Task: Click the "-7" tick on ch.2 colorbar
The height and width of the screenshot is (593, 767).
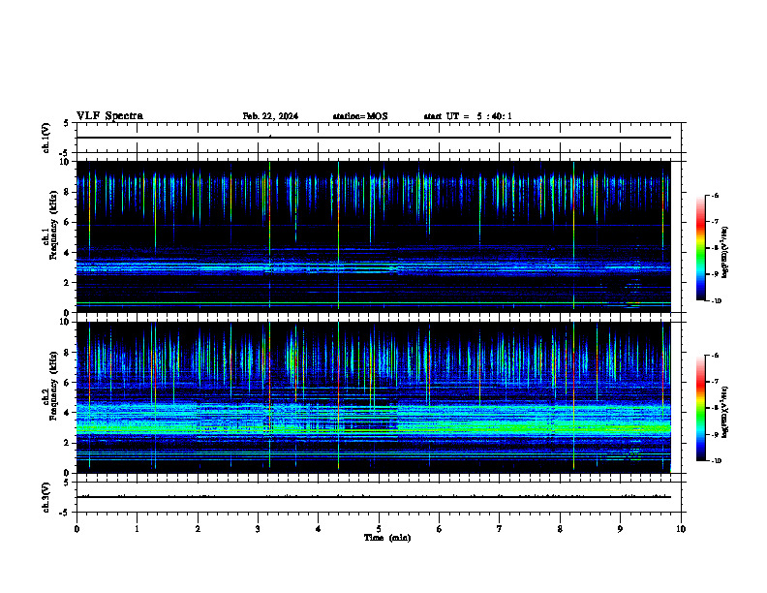Action: [715, 382]
